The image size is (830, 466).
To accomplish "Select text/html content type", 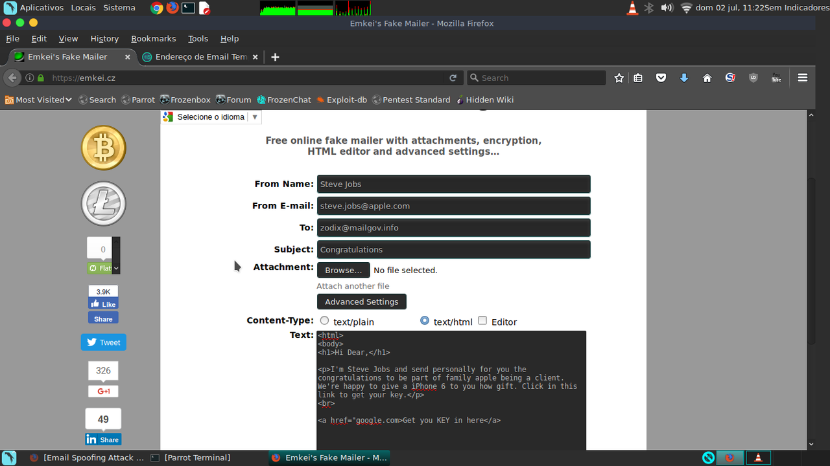I will pos(425,320).
